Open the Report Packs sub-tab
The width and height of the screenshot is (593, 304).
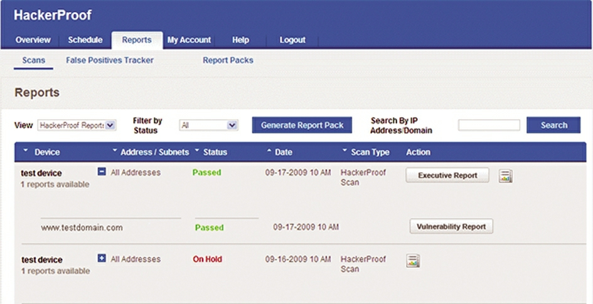click(228, 60)
